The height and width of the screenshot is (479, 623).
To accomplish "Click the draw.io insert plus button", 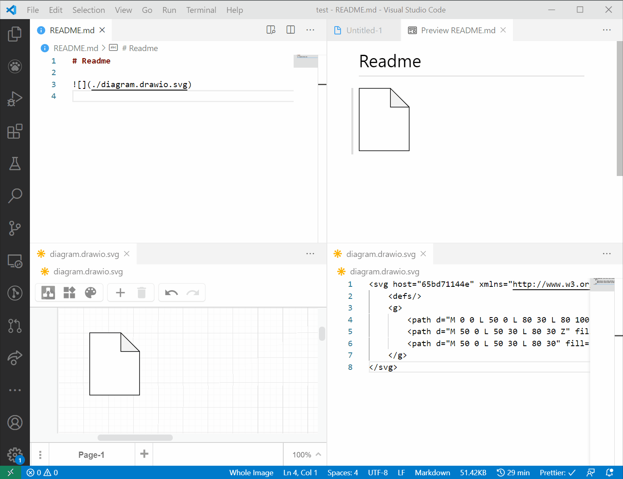I will (120, 293).
